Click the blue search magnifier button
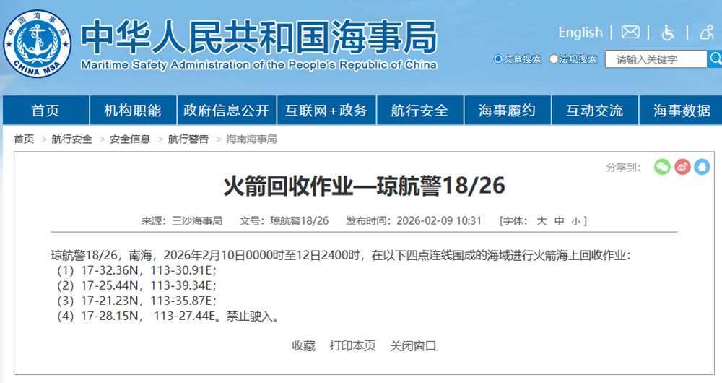Viewport: 722px width, 383px height. [715, 59]
